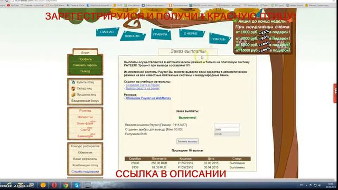Select the 02.05.2015 date cell
This screenshot has height=190, width=338.
[211, 163]
